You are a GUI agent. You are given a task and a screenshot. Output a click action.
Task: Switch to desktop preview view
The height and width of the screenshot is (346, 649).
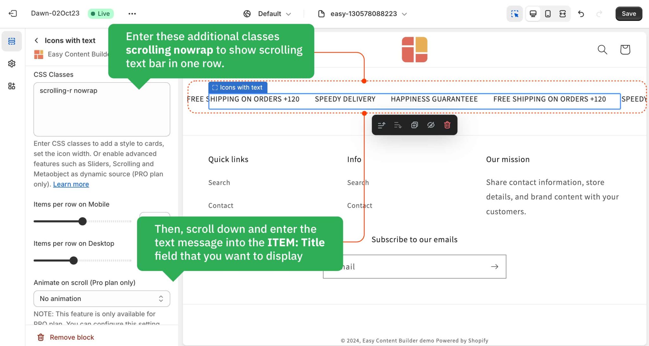533,14
